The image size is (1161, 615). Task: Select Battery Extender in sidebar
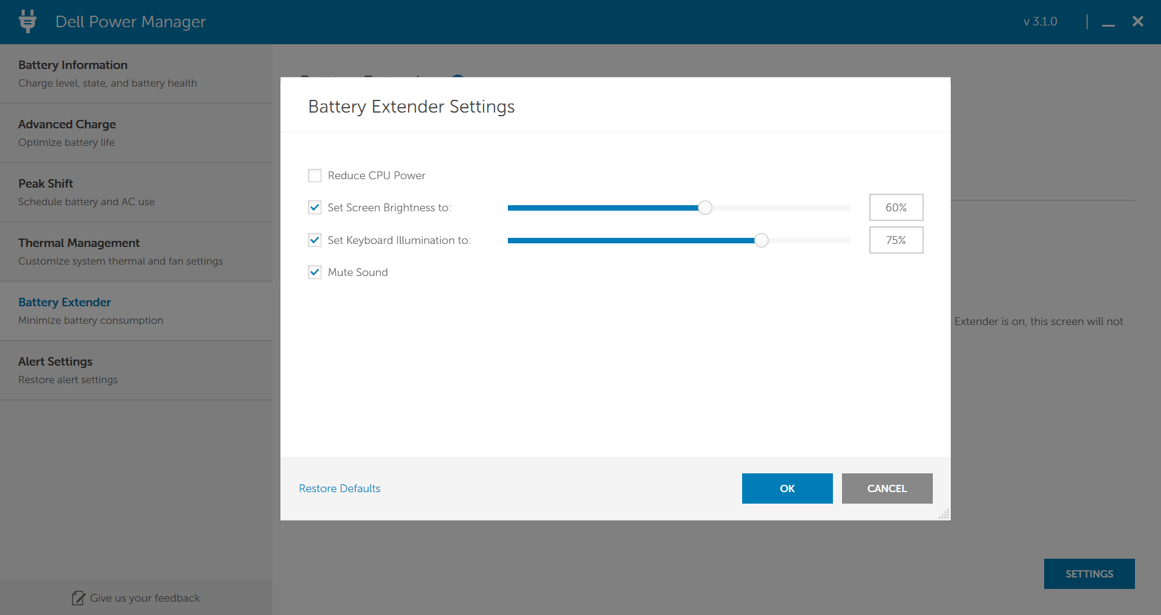136,311
